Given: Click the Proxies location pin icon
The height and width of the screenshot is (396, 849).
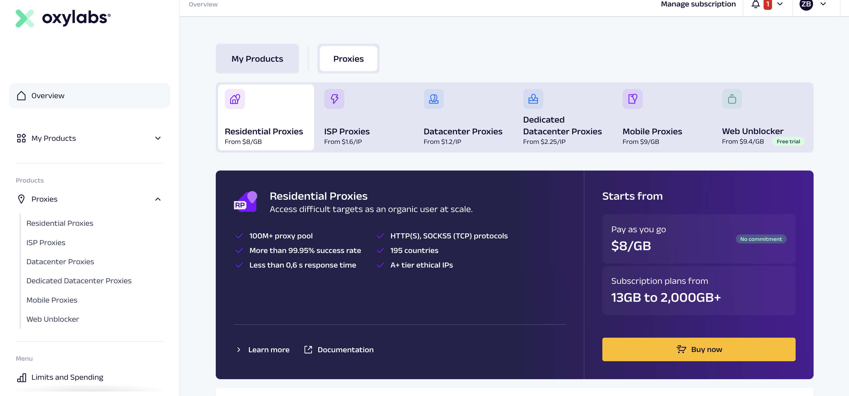Looking at the screenshot, I should 21,199.
